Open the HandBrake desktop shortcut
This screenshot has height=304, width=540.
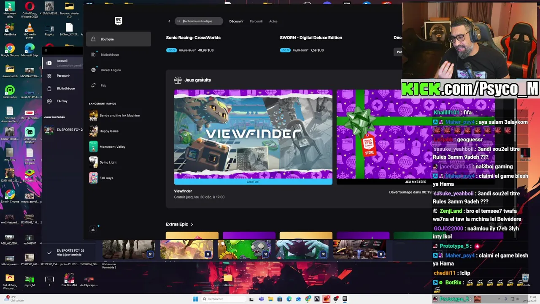(x=10, y=29)
